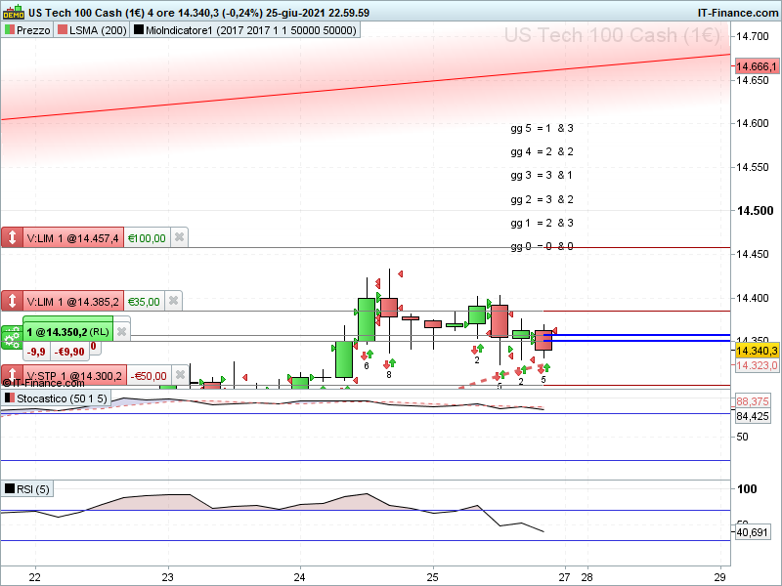782x586 pixels.
Task: Click the move arrow on V:LIM 14.385,2 order
Action: click(12, 301)
